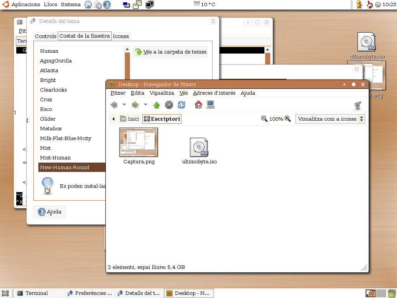Switch to the Icones tab
Image resolution: width=397 pixels, height=298 pixels.
(121, 36)
